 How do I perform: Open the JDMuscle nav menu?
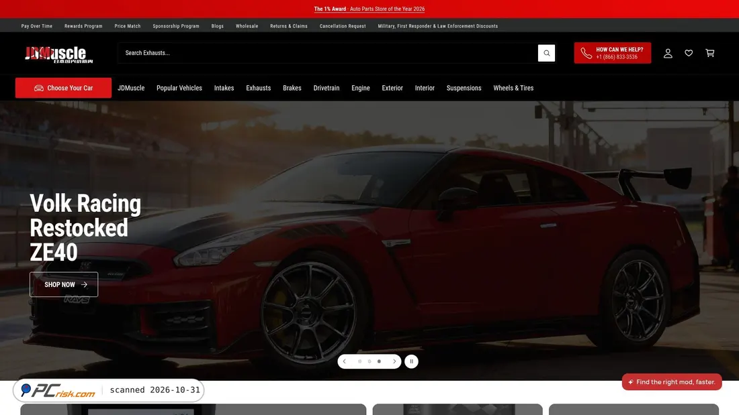point(131,88)
